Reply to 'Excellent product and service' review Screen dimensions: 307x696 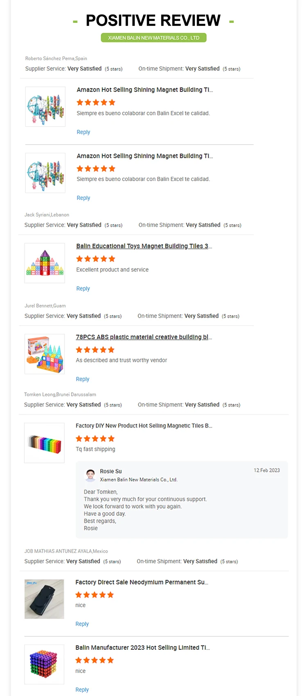[83, 289]
